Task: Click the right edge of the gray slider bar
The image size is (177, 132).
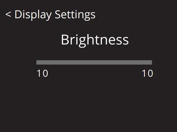Action: coord(151,62)
